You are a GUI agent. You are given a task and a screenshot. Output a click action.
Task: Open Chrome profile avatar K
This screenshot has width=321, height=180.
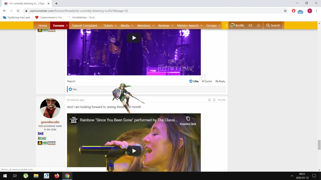310,11
